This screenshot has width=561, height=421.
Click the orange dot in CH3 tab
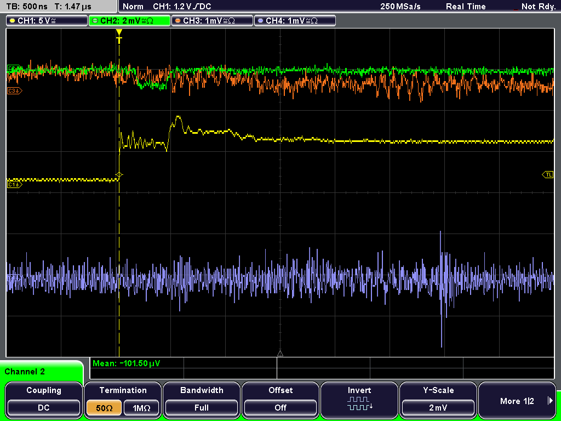(x=178, y=21)
